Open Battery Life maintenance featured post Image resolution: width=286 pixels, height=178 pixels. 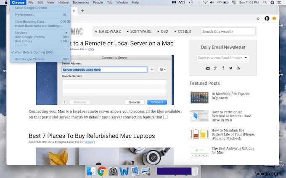click(233, 134)
